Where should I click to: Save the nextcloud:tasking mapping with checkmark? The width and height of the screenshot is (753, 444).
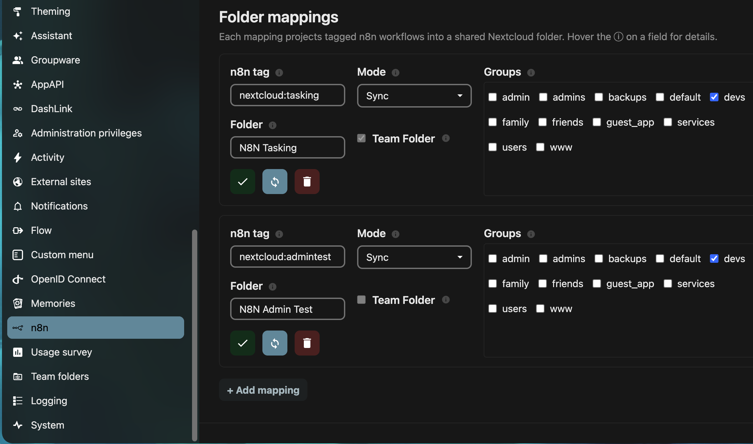(x=243, y=182)
